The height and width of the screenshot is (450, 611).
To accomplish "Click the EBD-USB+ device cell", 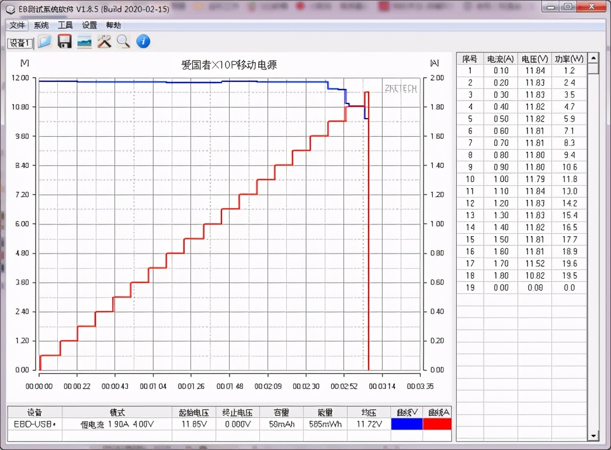I will point(34,424).
